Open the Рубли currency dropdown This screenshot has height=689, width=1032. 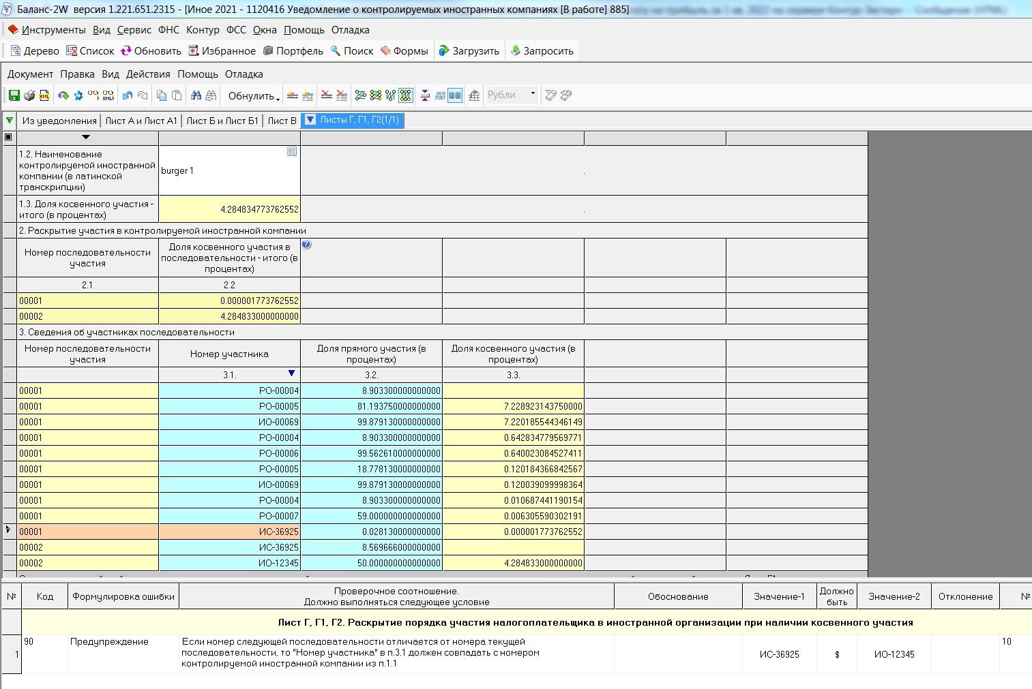[533, 95]
